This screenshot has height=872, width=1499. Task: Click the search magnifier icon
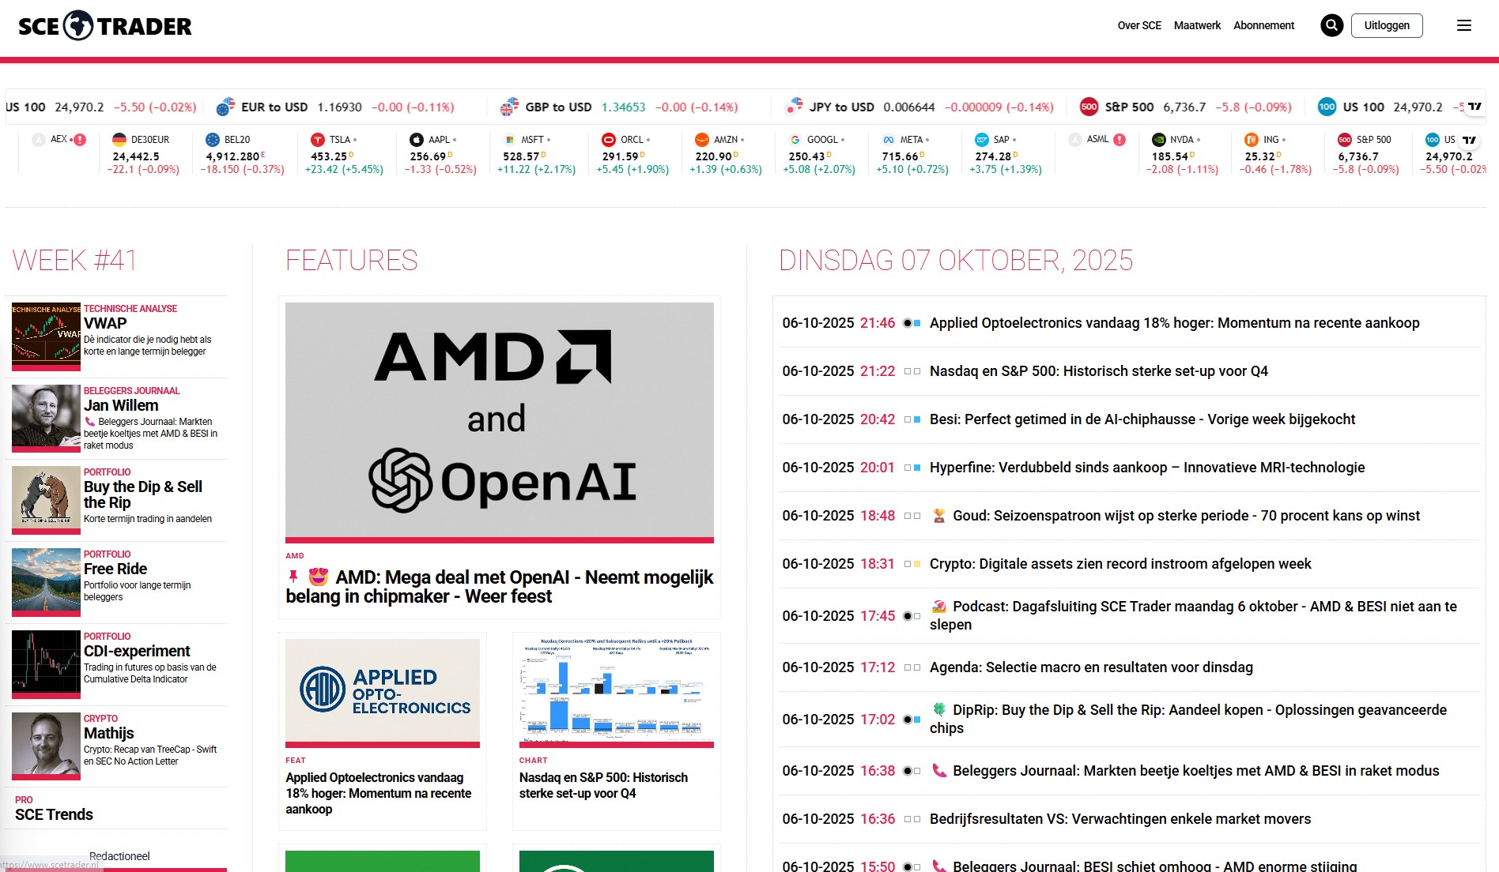point(1331,25)
